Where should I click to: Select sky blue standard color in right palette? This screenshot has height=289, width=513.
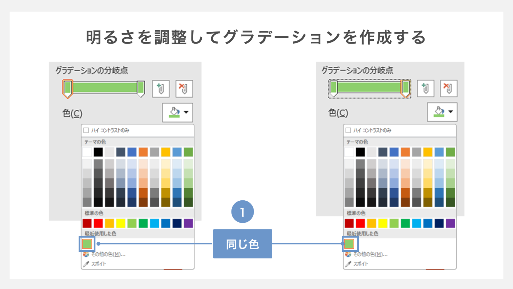point(417,223)
